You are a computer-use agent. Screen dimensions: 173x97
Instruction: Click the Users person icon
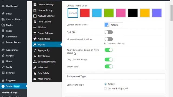pyautogui.click(x=3, y=61)
